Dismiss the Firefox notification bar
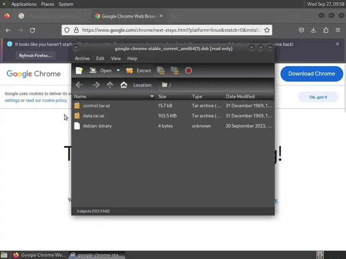 pos(338,44)
